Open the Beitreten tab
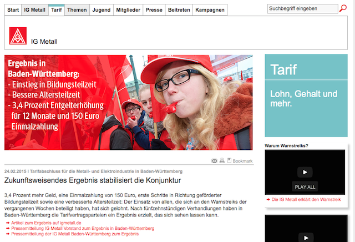355x242 pixels. (x=179, y=10)
